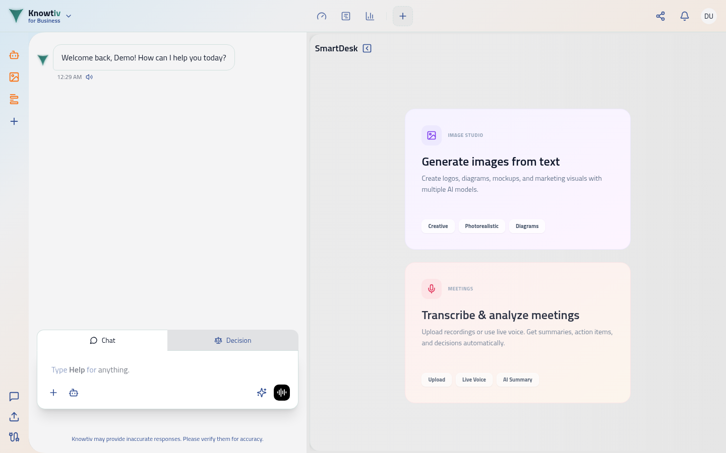This screenshot has width=726, height=453.
Task: Switch to the Decision tab
Action: tap(233, 340)
